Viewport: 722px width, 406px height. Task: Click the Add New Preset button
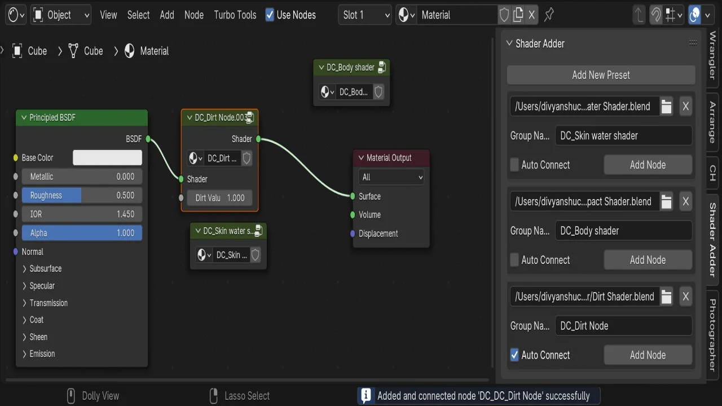[x=601, y=75]
